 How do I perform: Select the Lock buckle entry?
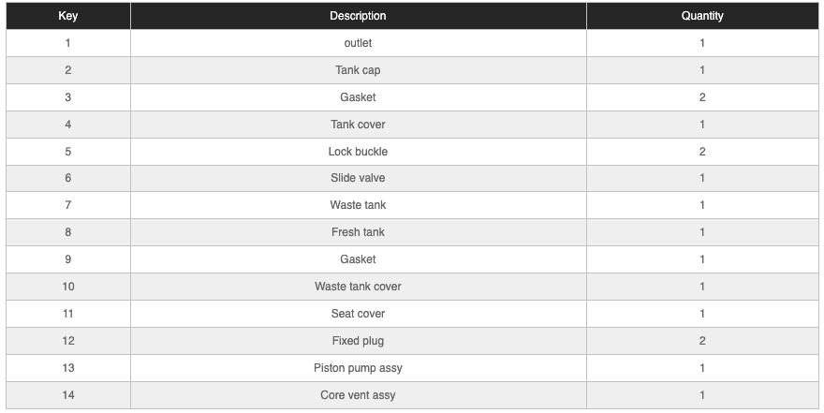358,152
